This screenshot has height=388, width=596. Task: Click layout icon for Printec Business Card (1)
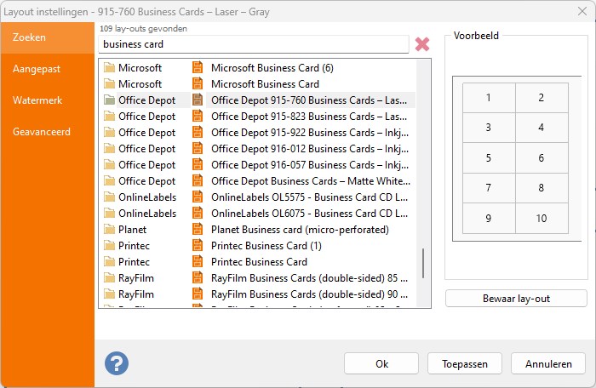point(198,246)
